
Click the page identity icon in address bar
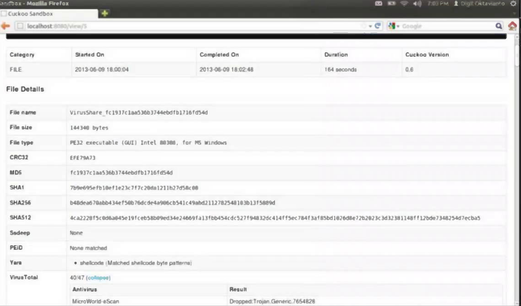point(20,26)
